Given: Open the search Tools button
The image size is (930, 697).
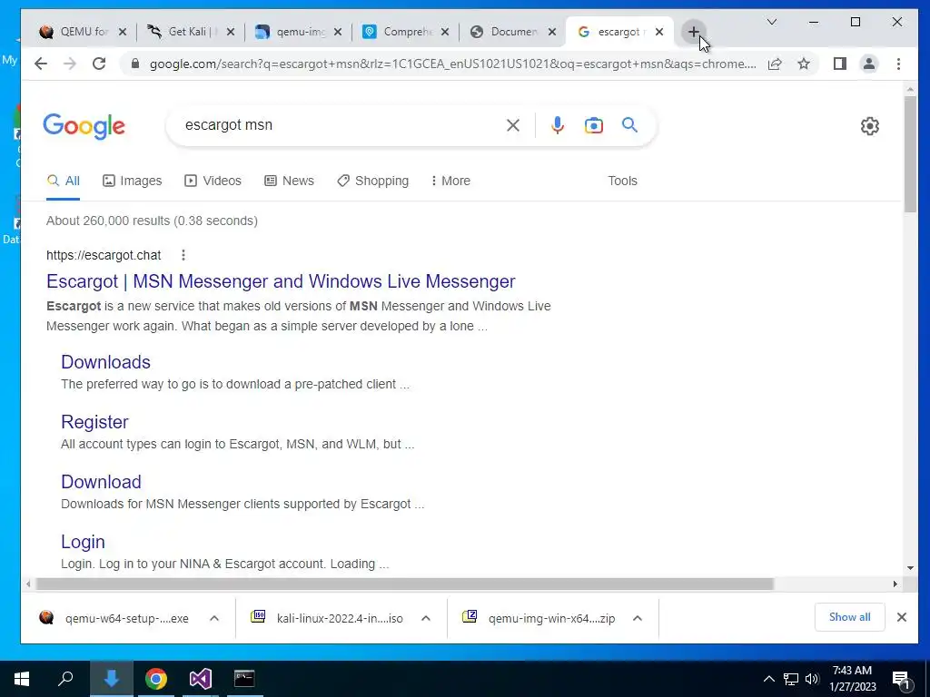Looking at the screenshot, I should pyautogui.click(x=622, y=181).
